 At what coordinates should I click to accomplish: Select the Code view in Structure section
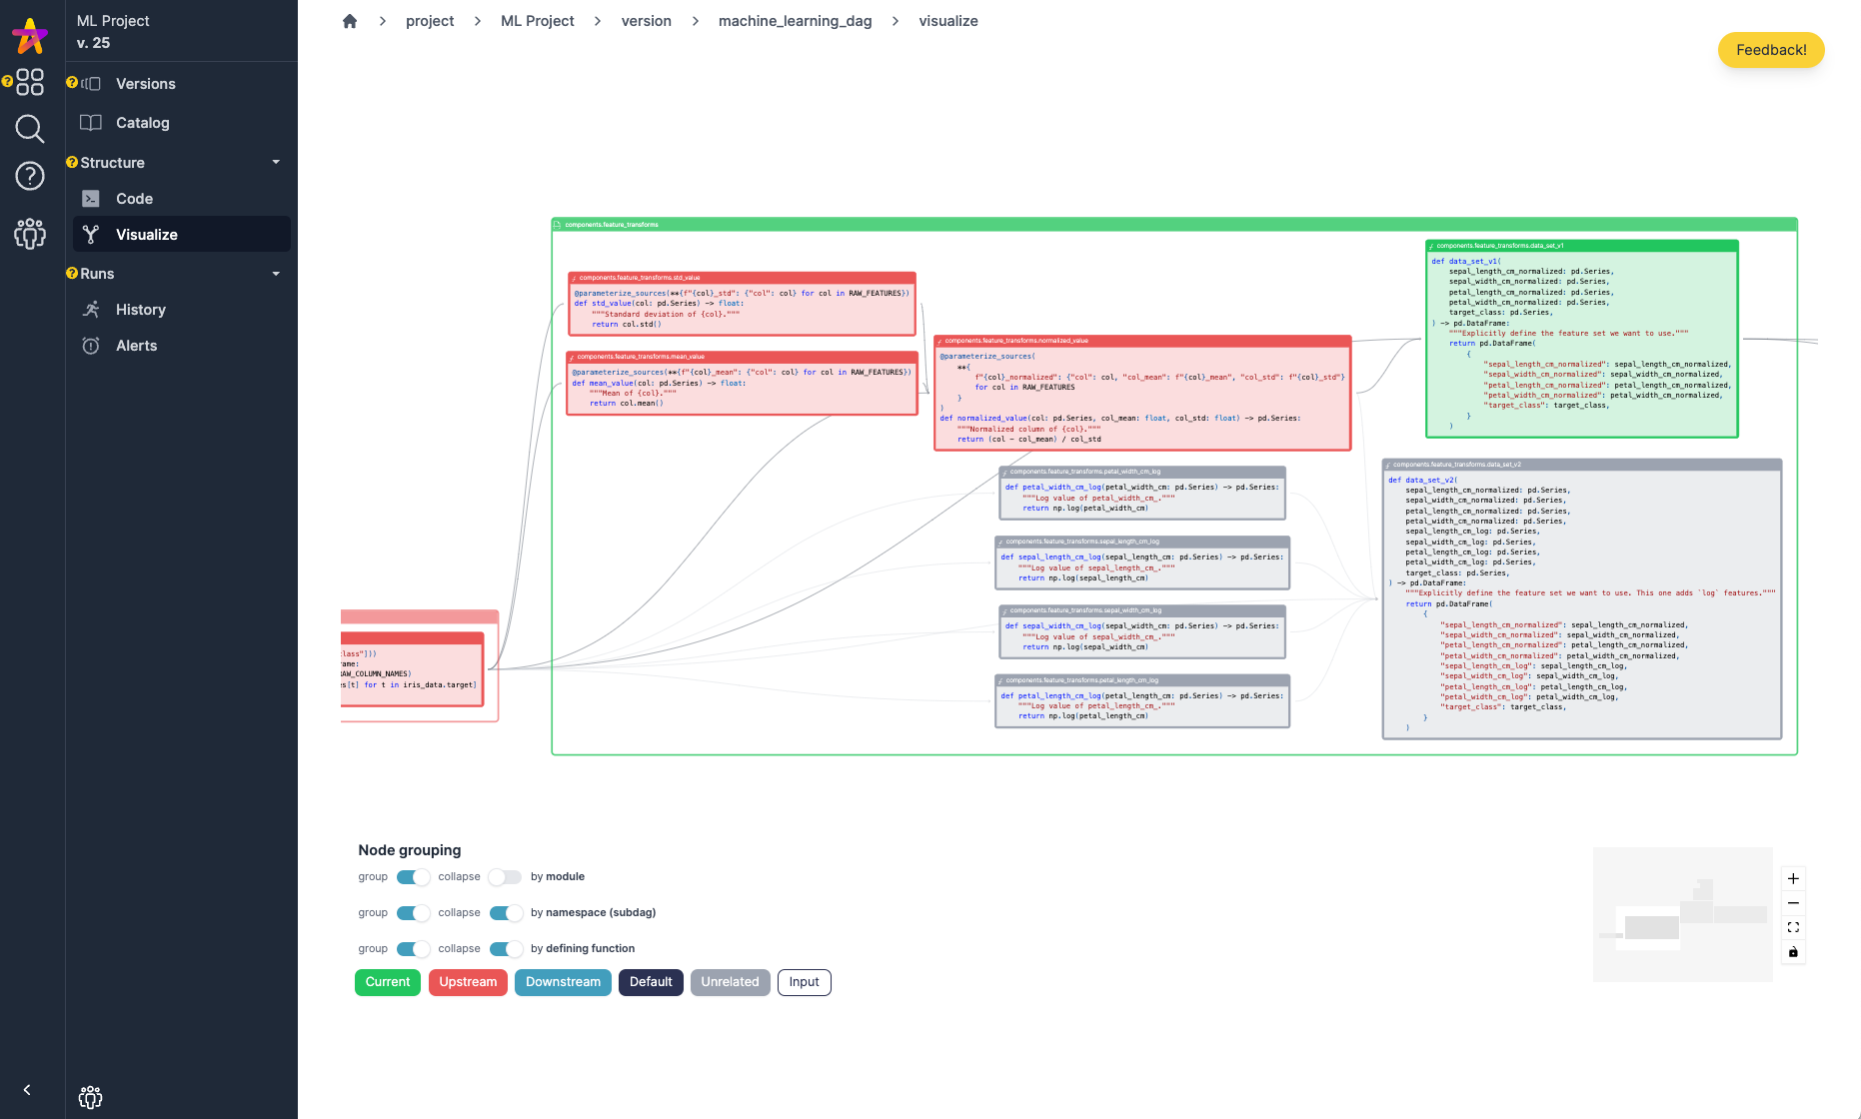(x=134, y=198)
